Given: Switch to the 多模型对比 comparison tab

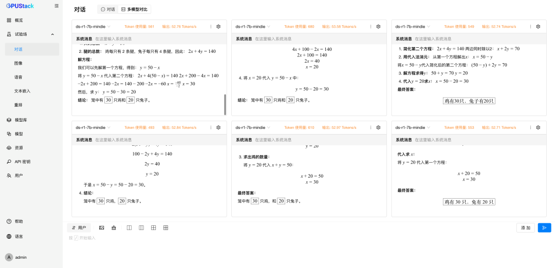Looking at the screenshot, I should coord(134,10).
